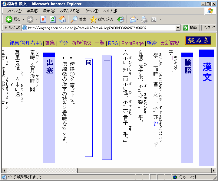The height and width of the screenshot is (181, 218).
Task: Click the Mail envelope toolbar icon
Action: point(132,19)
